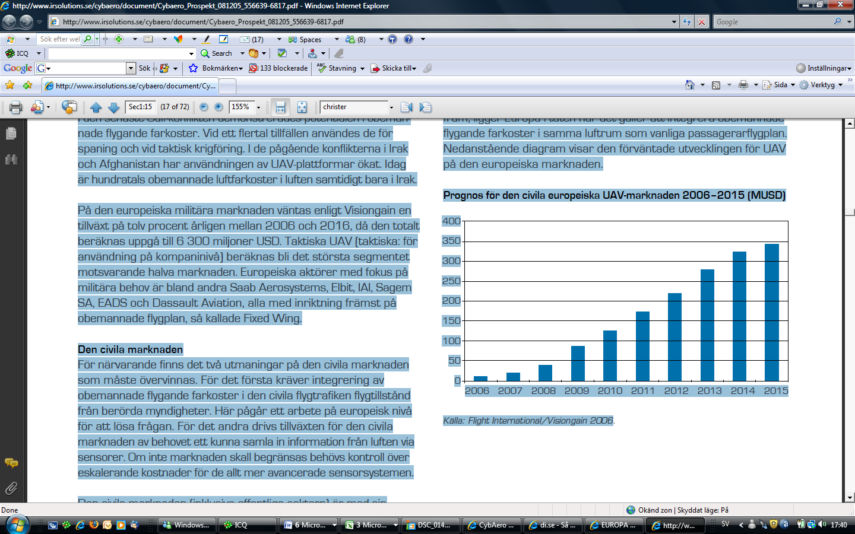Open Inställningar in Google toolbar
The image size is (855, 534).
(x=824, y=68)
